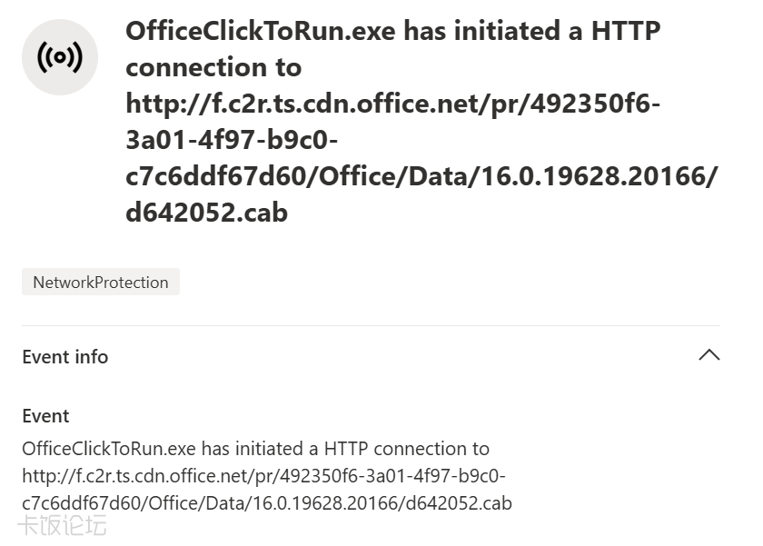Click the Event info section header
The width and height of the screenshot is (763, 546).
(x=65, y=357)
